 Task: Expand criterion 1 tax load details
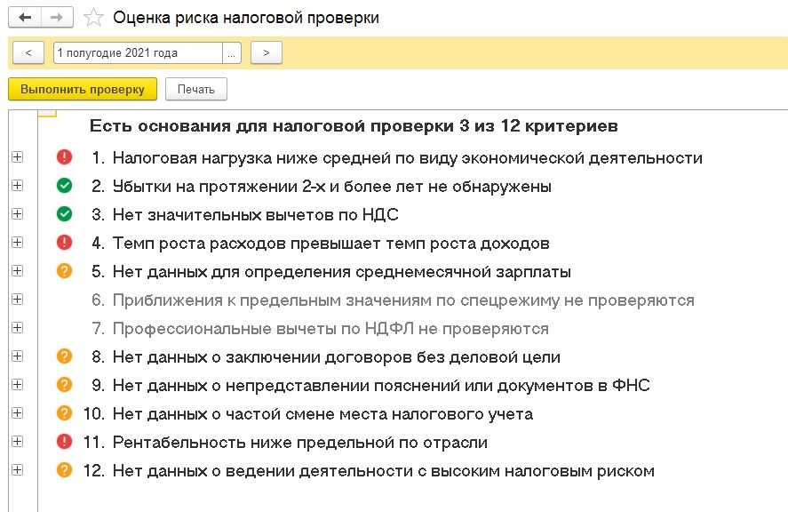click(18, 157)
